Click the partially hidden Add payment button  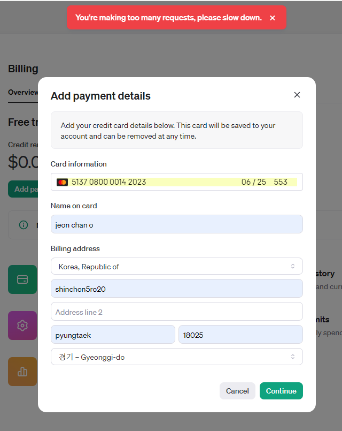(23, 189)
